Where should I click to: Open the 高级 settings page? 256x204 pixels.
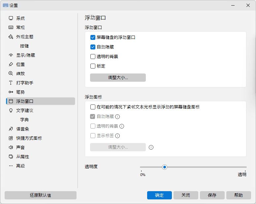(41, 166)
